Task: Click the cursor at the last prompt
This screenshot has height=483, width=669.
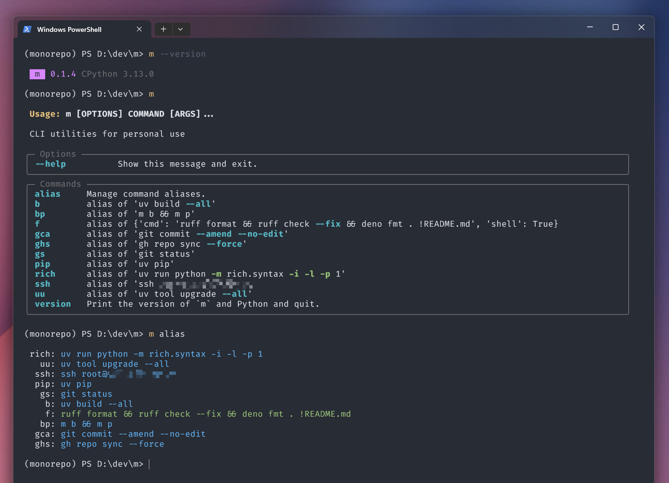Action: pos(149,464)
